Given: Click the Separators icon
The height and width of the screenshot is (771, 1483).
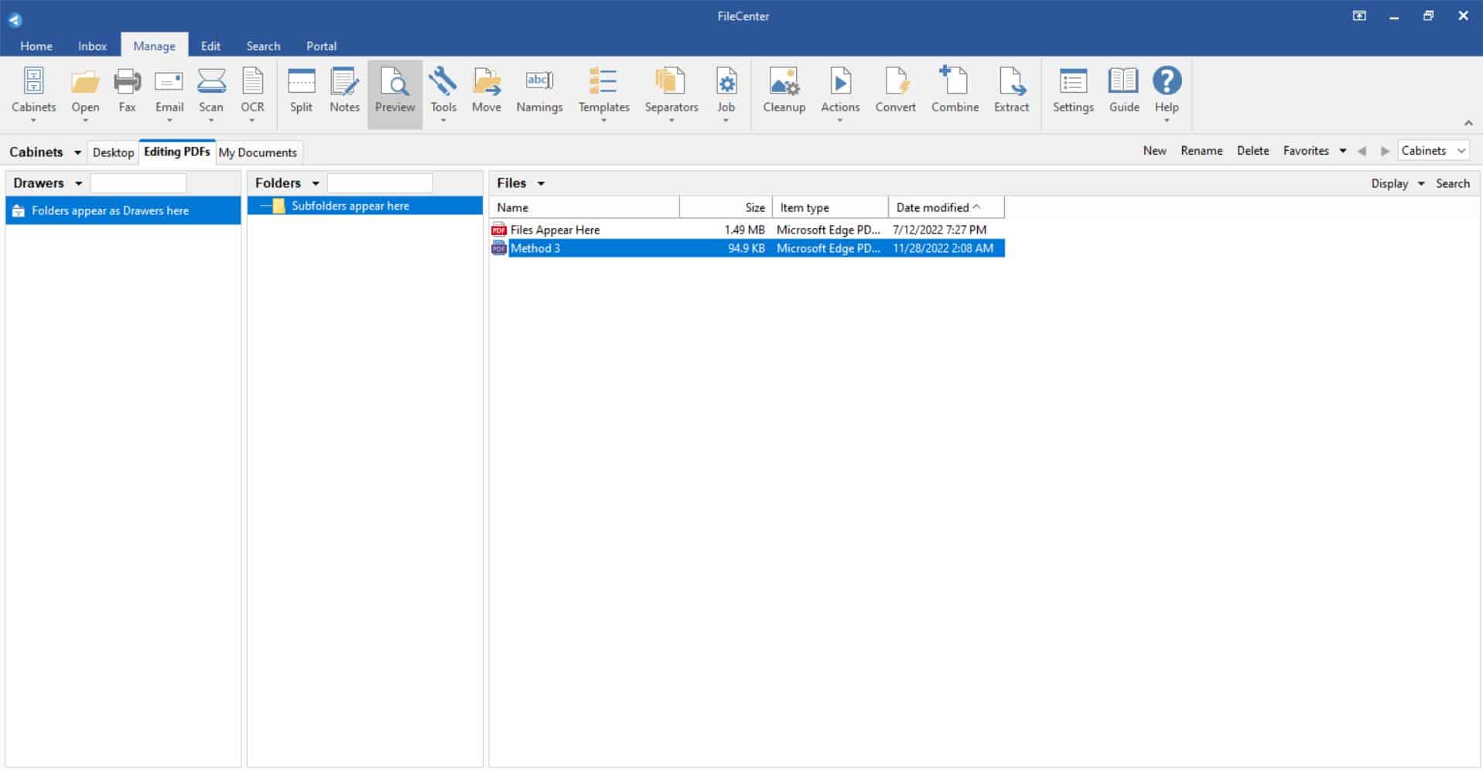Looking at the screenshot, I should (x=671, y=92).
